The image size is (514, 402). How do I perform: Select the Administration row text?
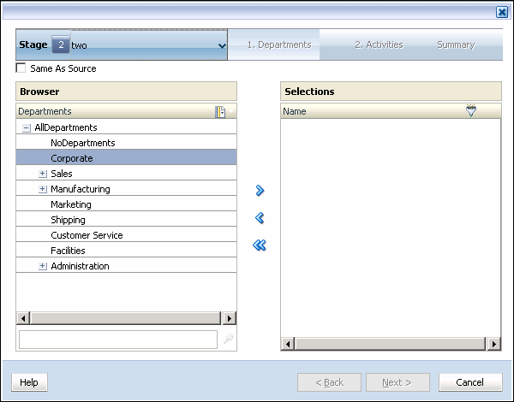pyautogui.click(x=80, y=266)
